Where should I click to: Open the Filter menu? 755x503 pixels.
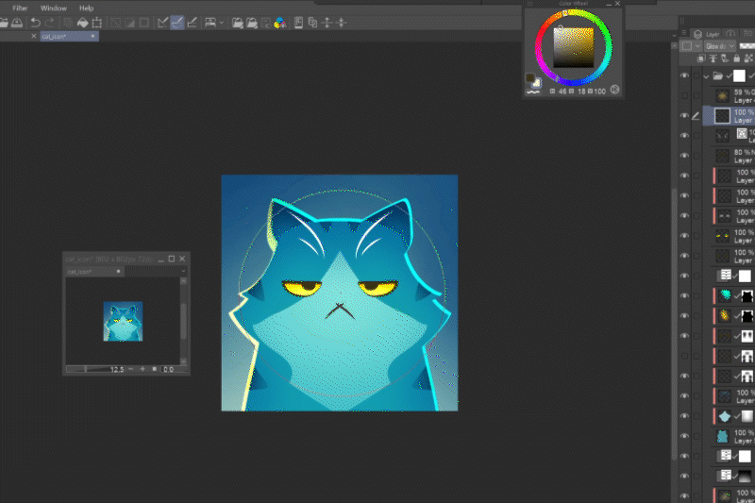coord(20,8)
